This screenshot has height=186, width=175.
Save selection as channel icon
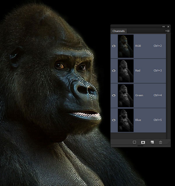[x=143, y=142]
